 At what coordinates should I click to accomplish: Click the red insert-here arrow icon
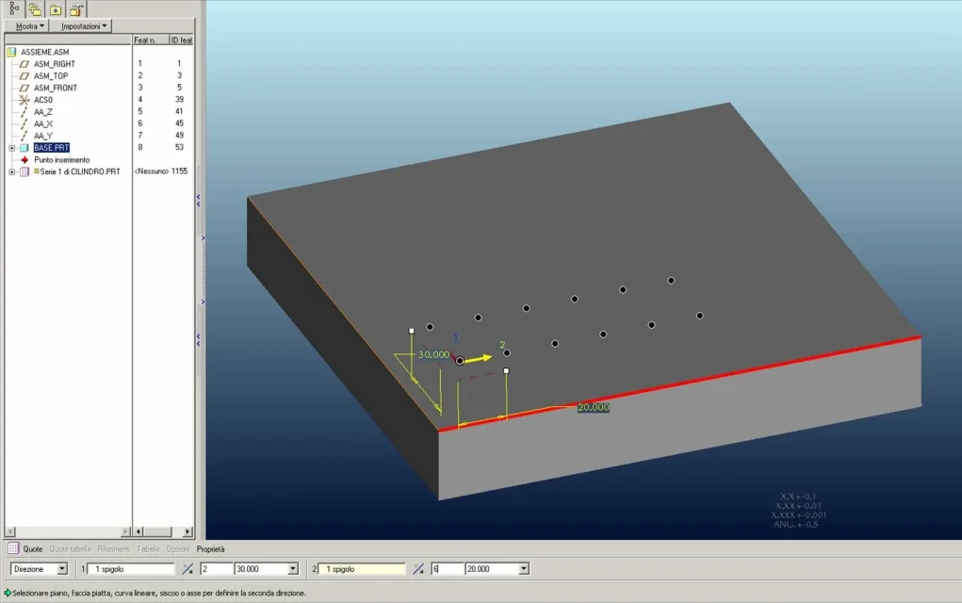[24, 159]
